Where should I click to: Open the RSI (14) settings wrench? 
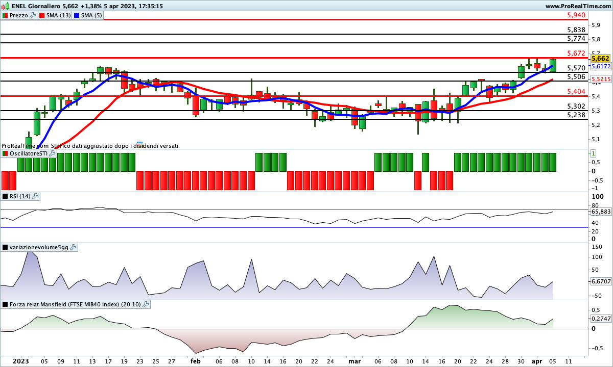pos(35,196)
